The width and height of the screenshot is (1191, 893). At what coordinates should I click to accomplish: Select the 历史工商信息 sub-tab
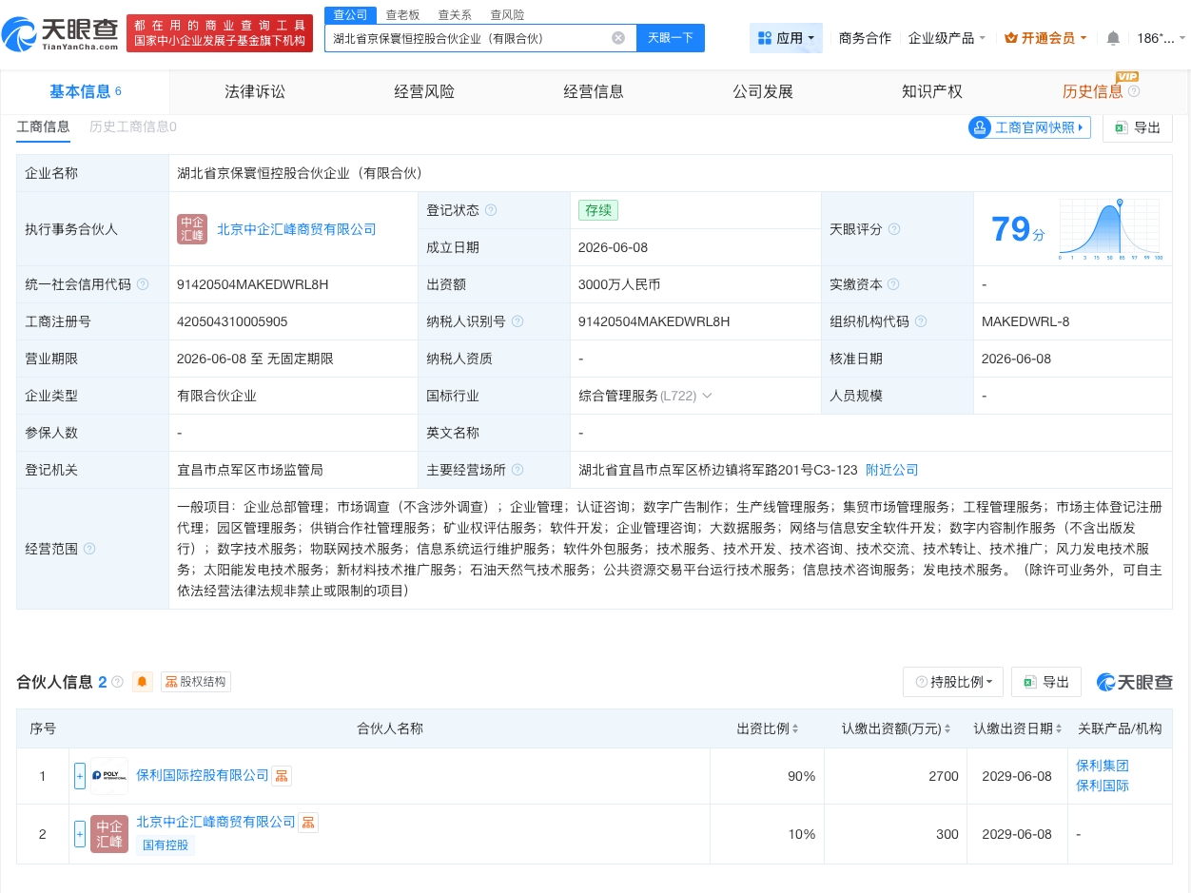point(132,126)
